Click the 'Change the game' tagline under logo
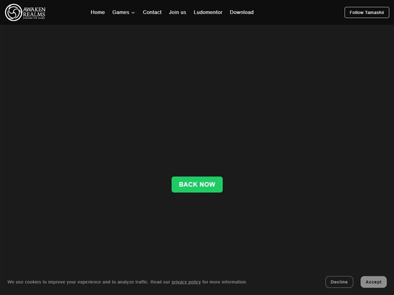Screen dimensions: 394x295 point(34,18)
